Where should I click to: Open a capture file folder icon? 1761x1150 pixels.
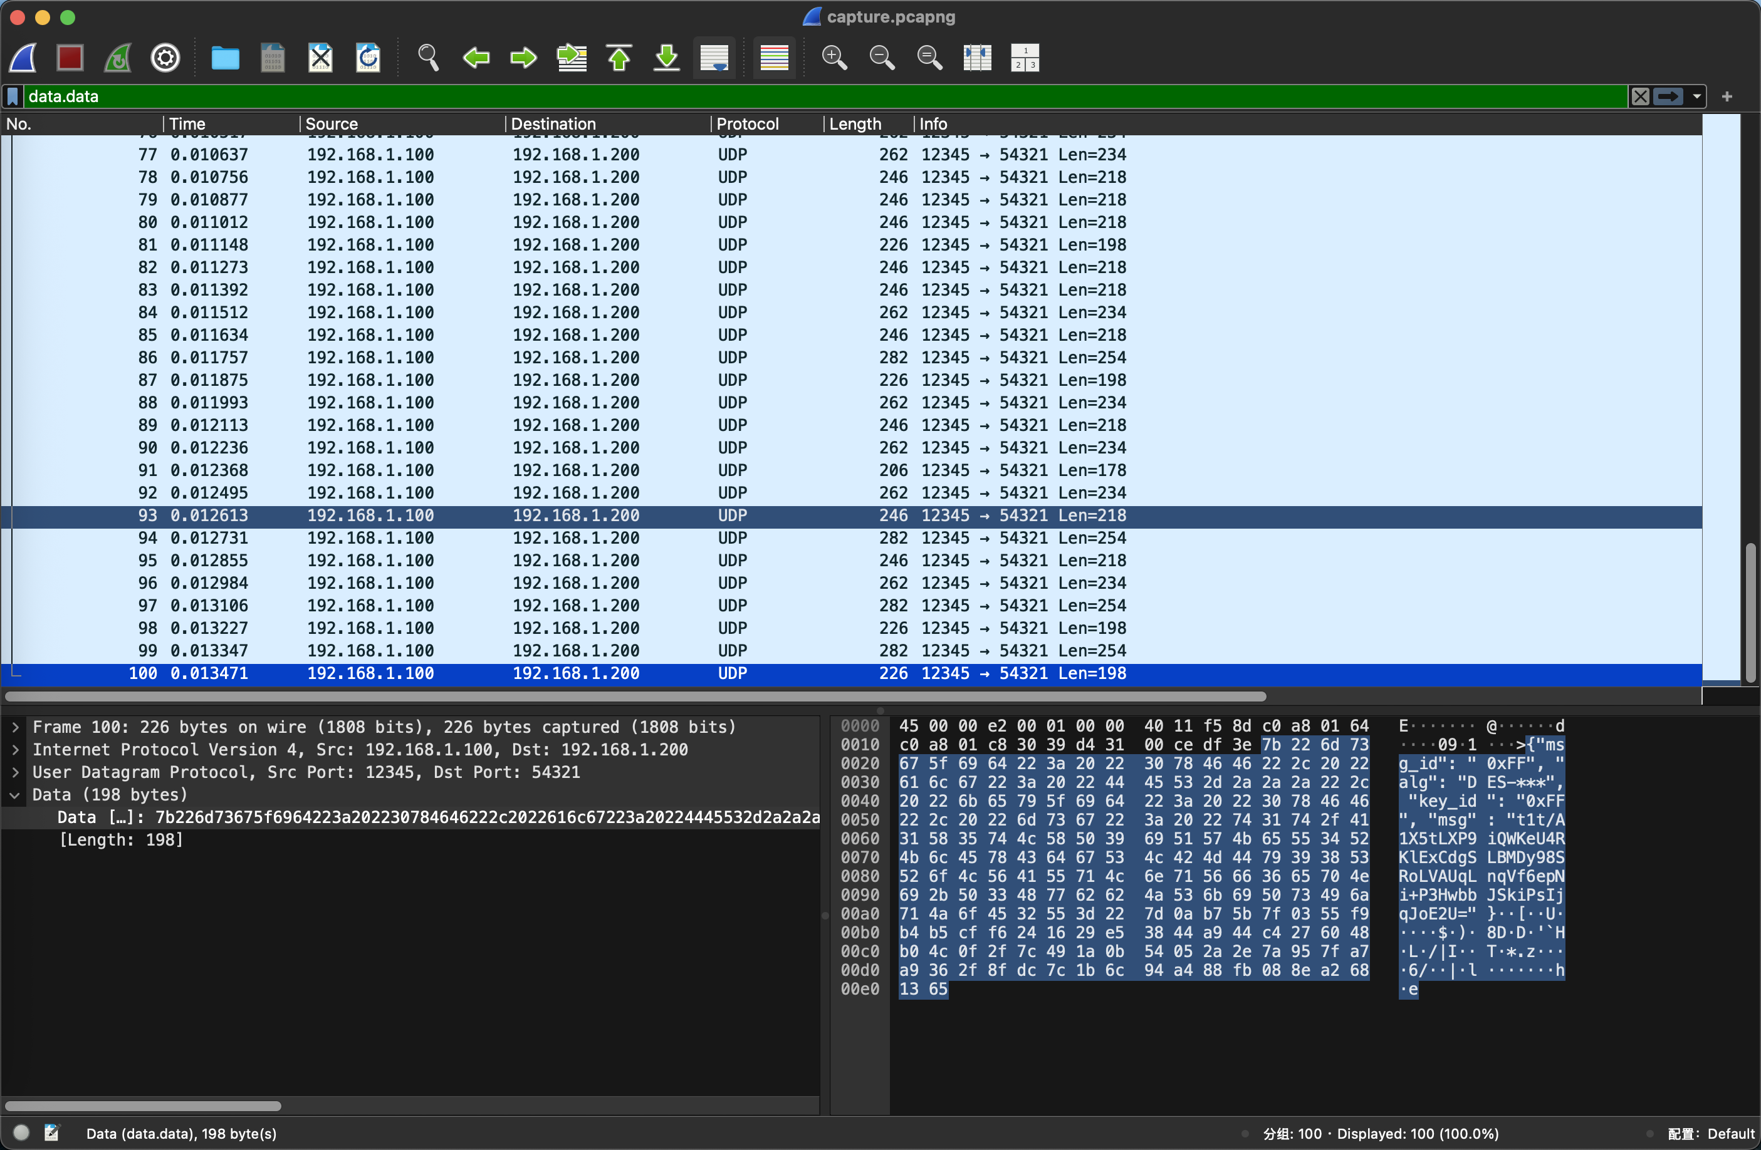tap(225, 58)
